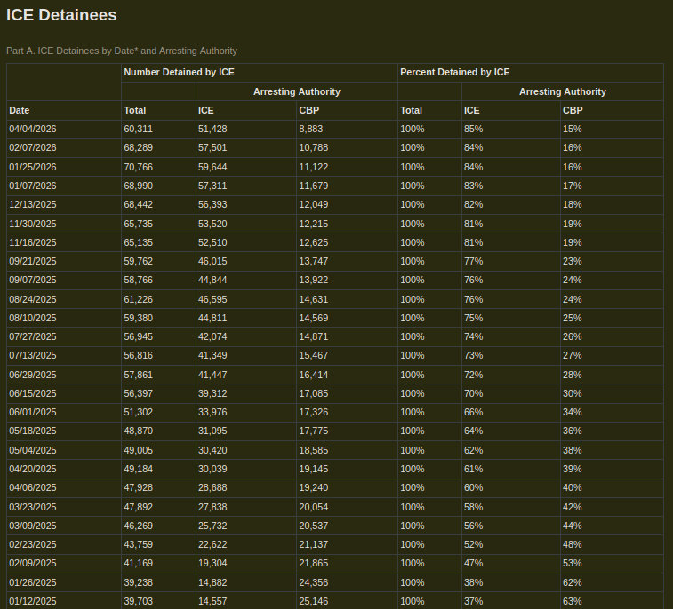Image resolution: width=673 pixels, height=609 pixels.
Task: Click the Number Detained by ICE header
Action: click(x=179, y=73)
